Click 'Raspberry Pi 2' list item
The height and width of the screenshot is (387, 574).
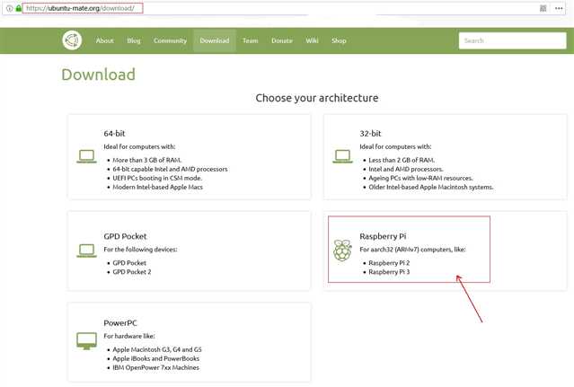click(x=389, y=263)
